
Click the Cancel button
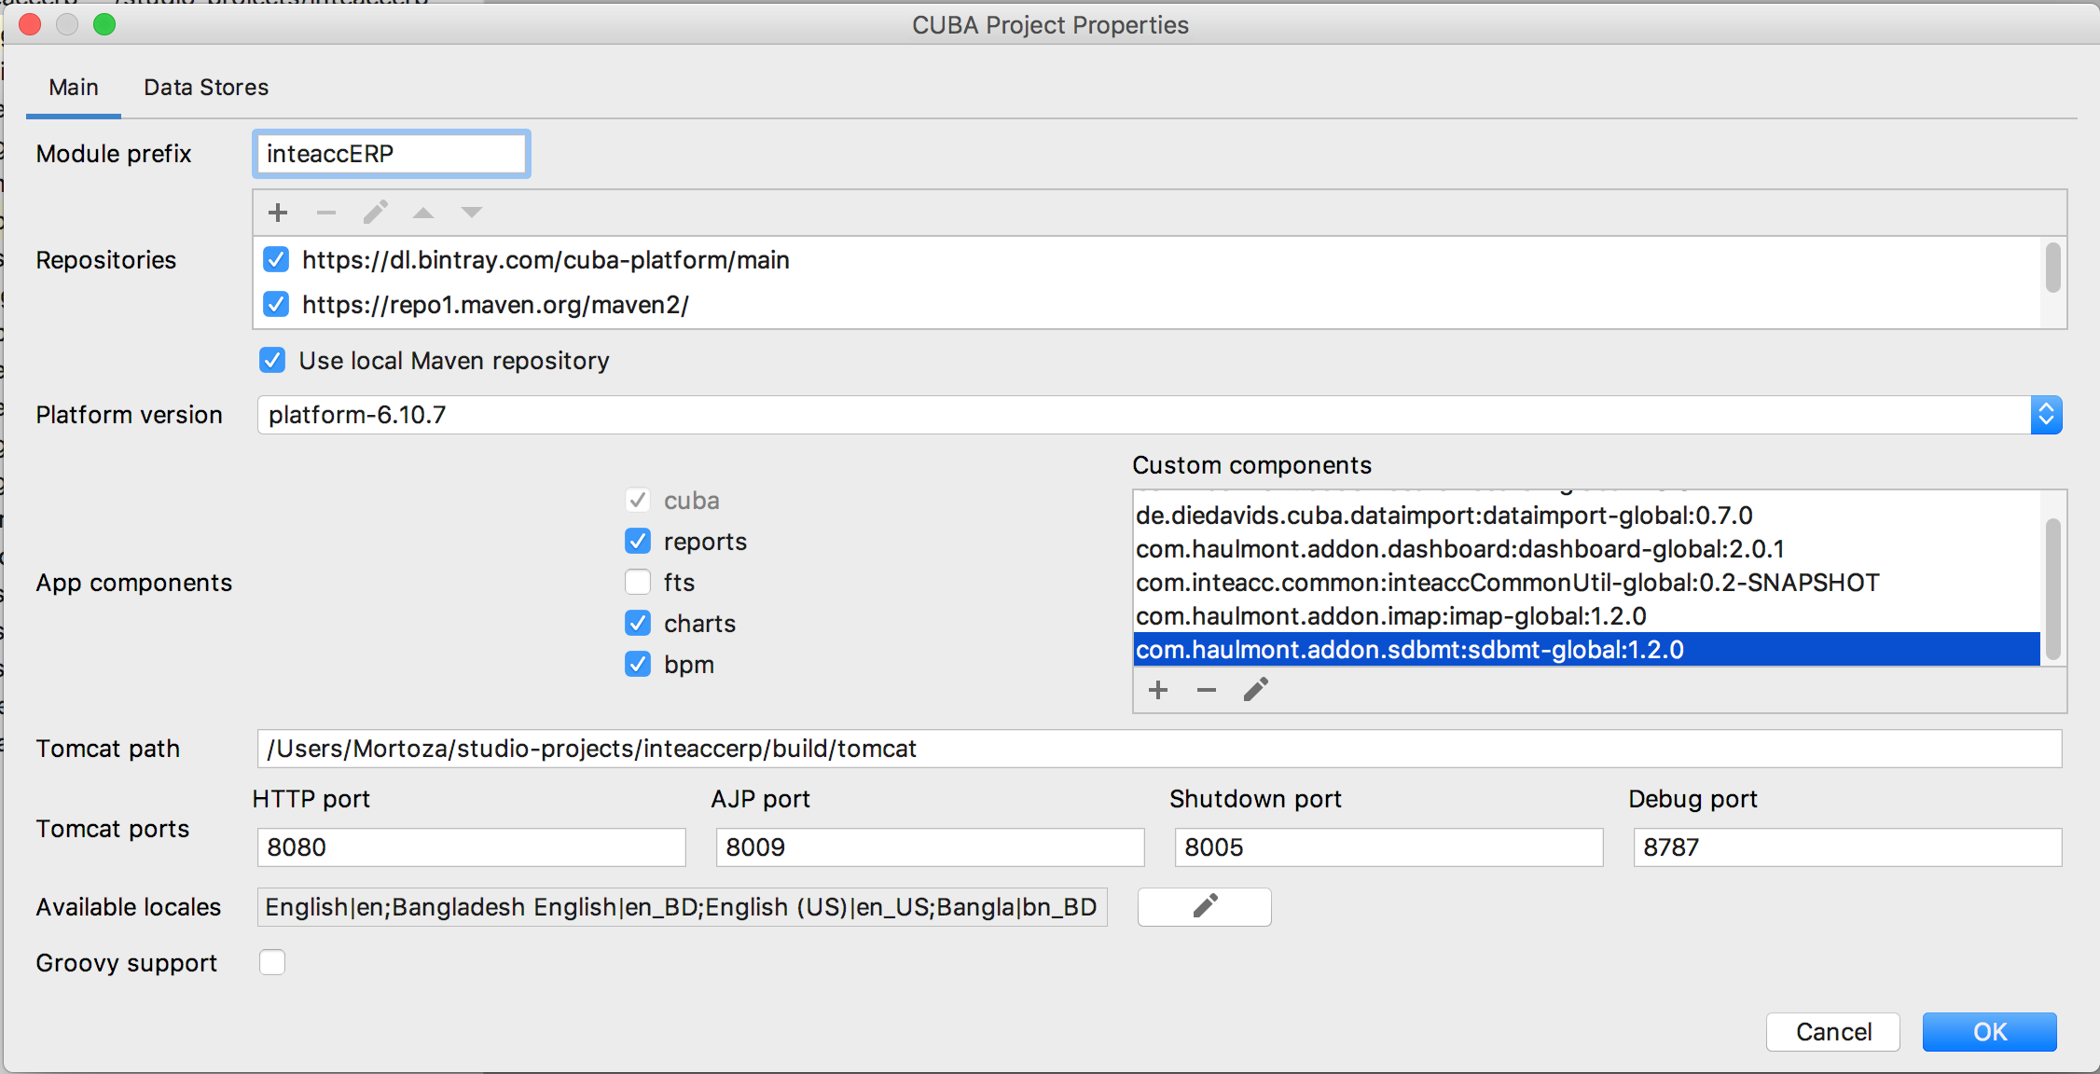click(x=1833, y=1032)
